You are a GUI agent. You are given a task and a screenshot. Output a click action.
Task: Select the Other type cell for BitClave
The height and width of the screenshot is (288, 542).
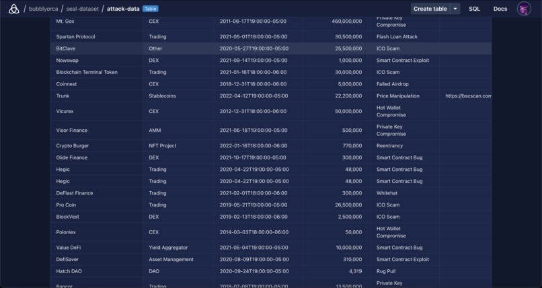coord(179,48)
